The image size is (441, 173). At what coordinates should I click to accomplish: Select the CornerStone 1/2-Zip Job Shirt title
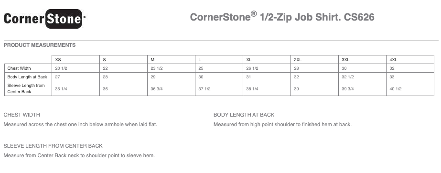(282, 17)
